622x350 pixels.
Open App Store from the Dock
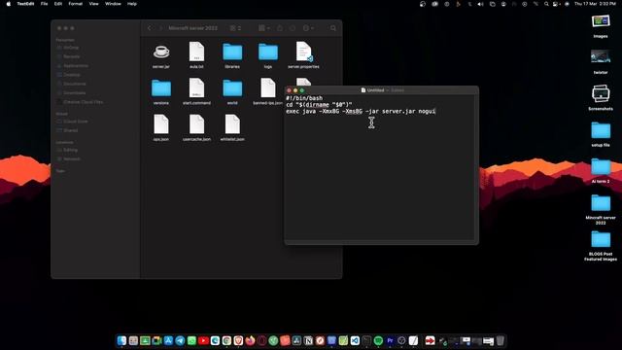(168, 340)
